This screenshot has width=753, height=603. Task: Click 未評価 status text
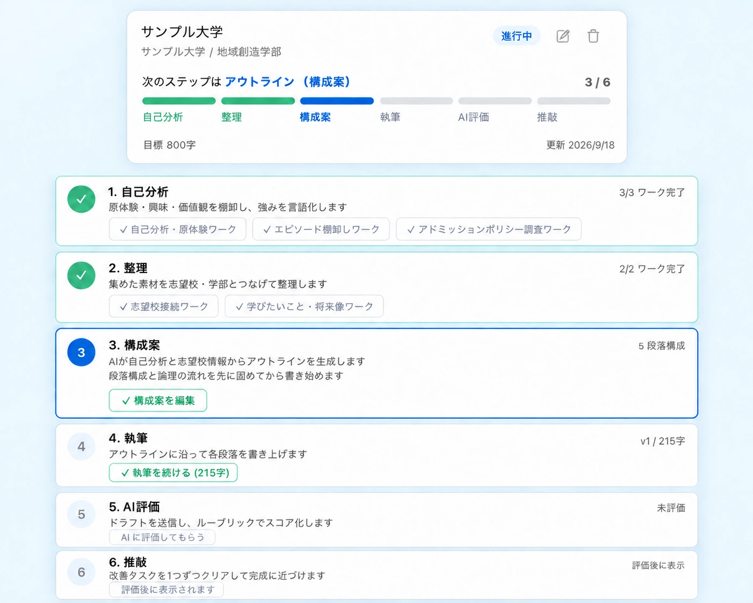coord(671,508)
